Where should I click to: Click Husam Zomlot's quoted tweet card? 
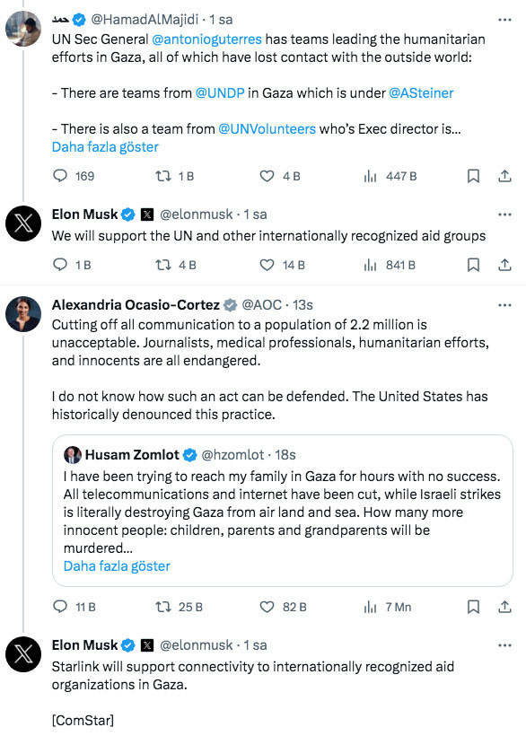point(283,512)
